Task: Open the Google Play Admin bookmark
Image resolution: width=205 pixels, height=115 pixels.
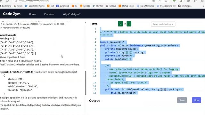Action: (x=35, y=6)
